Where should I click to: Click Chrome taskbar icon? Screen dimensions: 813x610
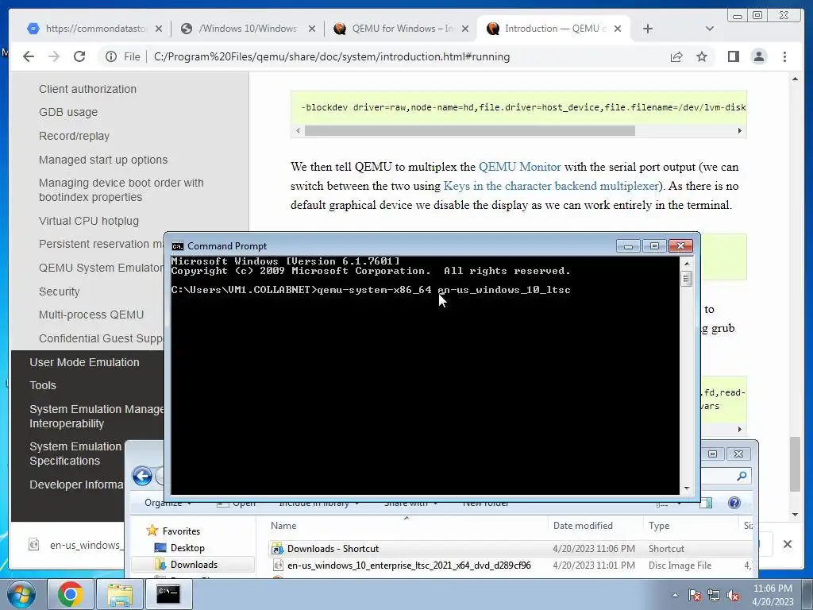[x=71, y=594]
